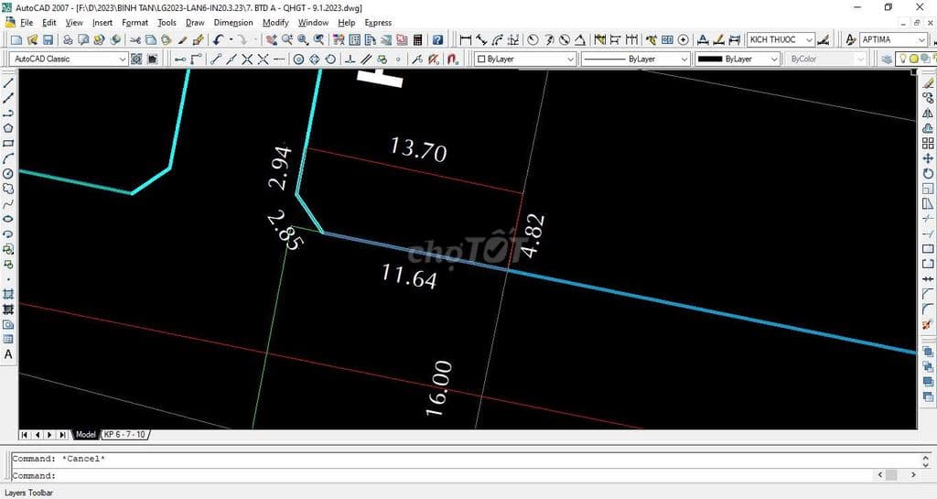Click the 13.70 dimension text
Image resolution: width=937 pixels, height=499 pixels.
pos(418,149)
